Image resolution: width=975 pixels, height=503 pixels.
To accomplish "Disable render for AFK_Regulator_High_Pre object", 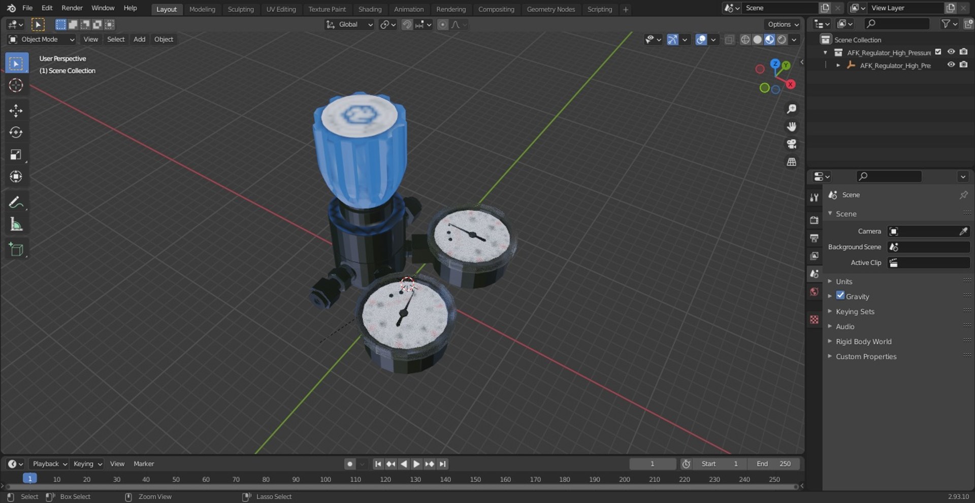I will tap(963, 65).
